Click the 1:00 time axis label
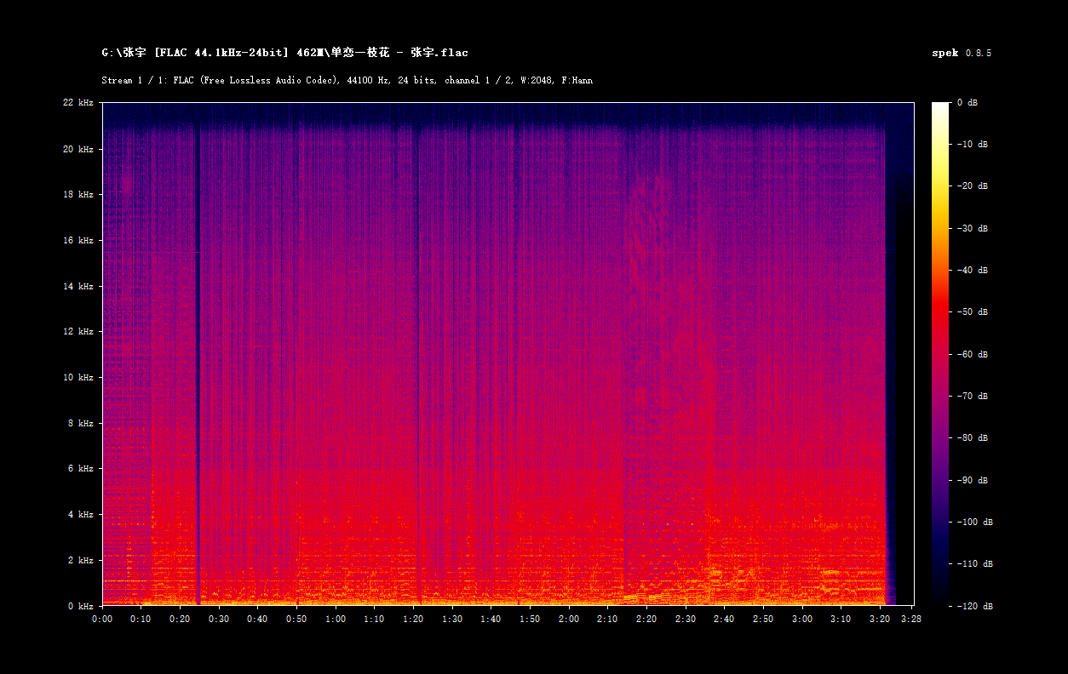1068x674 pixels. pos(336,620)
